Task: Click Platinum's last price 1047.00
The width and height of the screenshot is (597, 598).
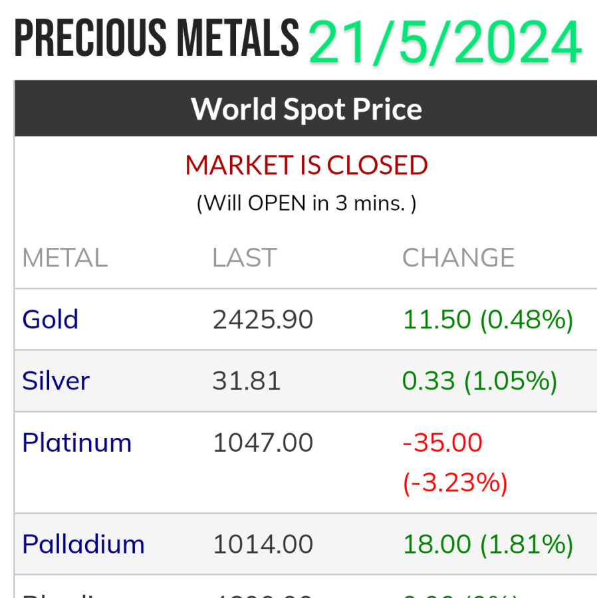Action: click(x=263, y=443)
